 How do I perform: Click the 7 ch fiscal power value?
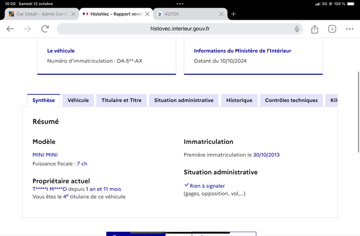pyautogui.click(x=82, y=164)
